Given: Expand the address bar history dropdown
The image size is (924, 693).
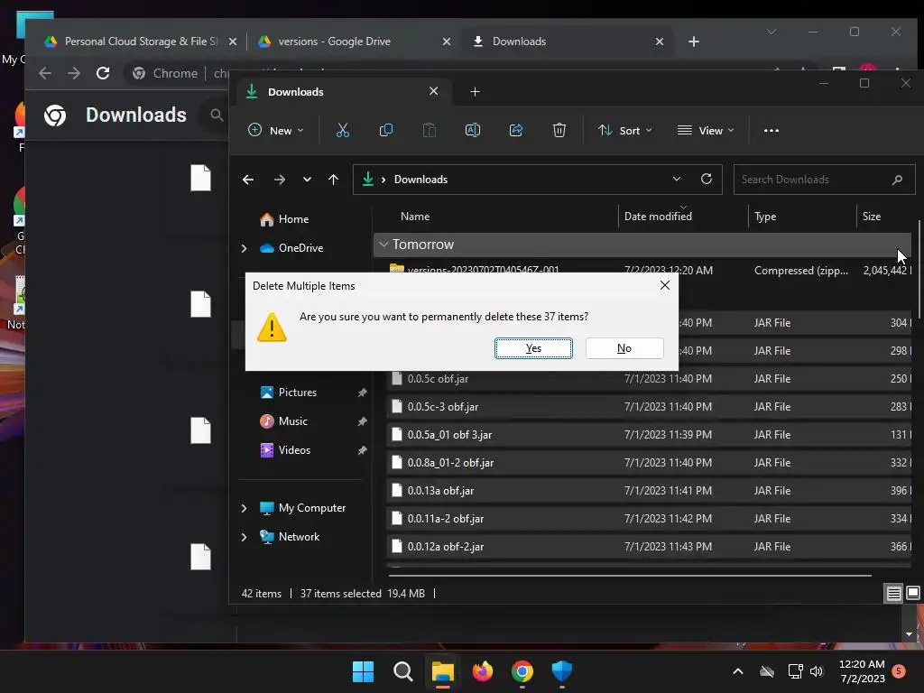Looking at the screenshot, I should [x=677, y=180].
